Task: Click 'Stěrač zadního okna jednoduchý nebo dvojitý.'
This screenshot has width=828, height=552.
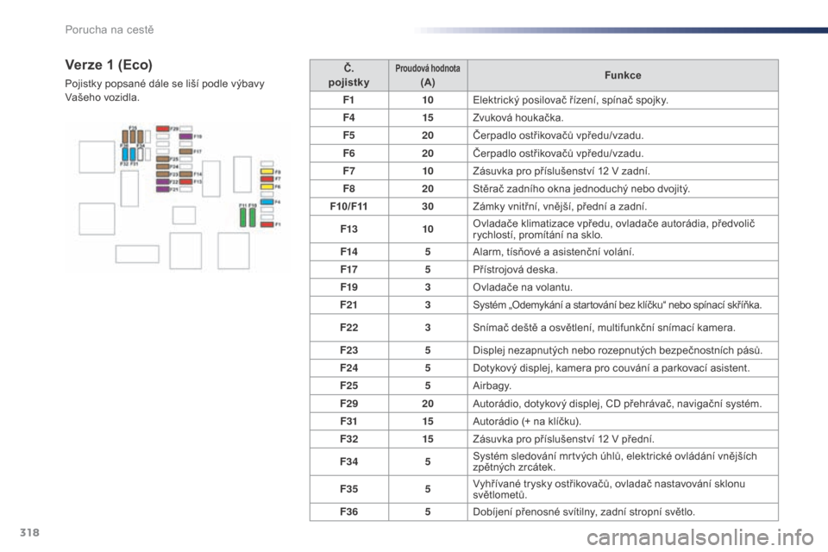Action: 581,189
